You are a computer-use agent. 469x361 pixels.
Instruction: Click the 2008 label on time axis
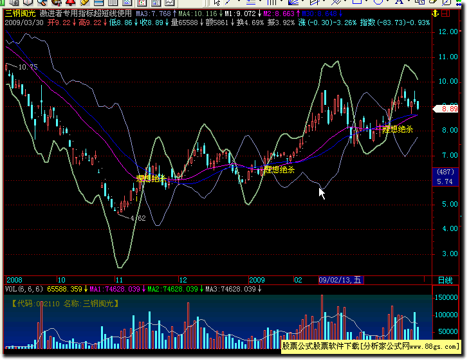click(14, 281)
